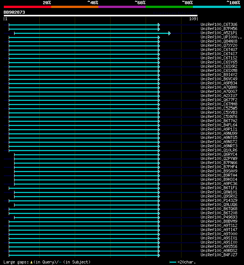This screenshot has width=244, height=265.
Task: Open the UniRef100_Q6RYC4 record
Action: coord(219,154)
